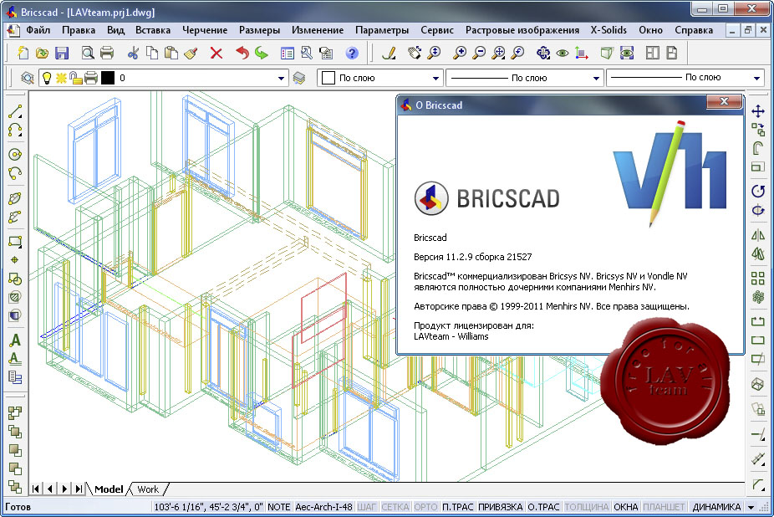Select the Array tool with four squares
Image resolution: width=774 pixels, height=517 pixels.
click(x=758, y=279)
